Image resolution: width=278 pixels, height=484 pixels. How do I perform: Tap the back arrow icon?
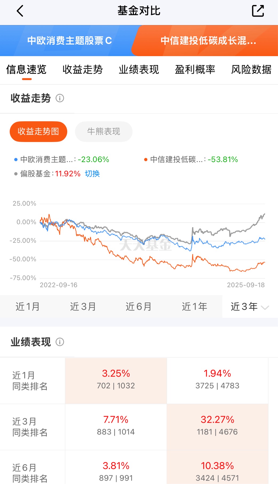(20, 11)
